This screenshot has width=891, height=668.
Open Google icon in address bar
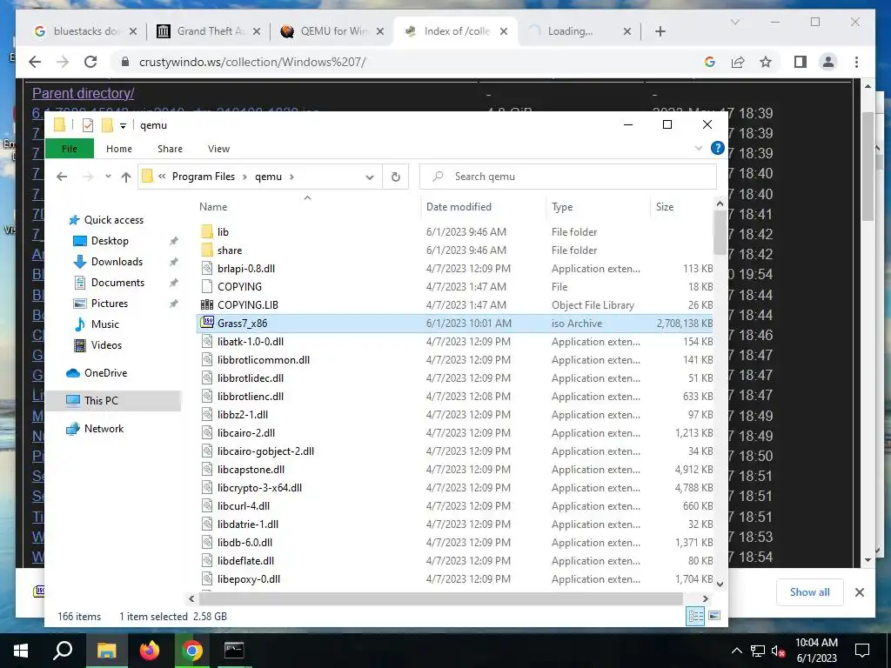[x=710, y=62]
